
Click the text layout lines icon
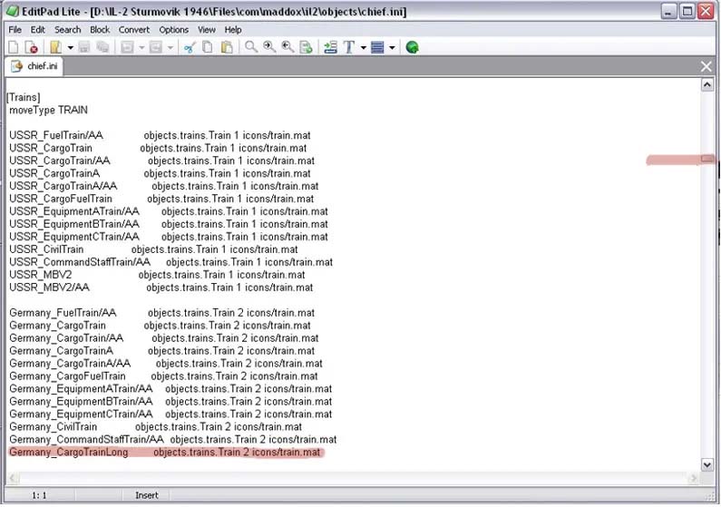[377, 47]
